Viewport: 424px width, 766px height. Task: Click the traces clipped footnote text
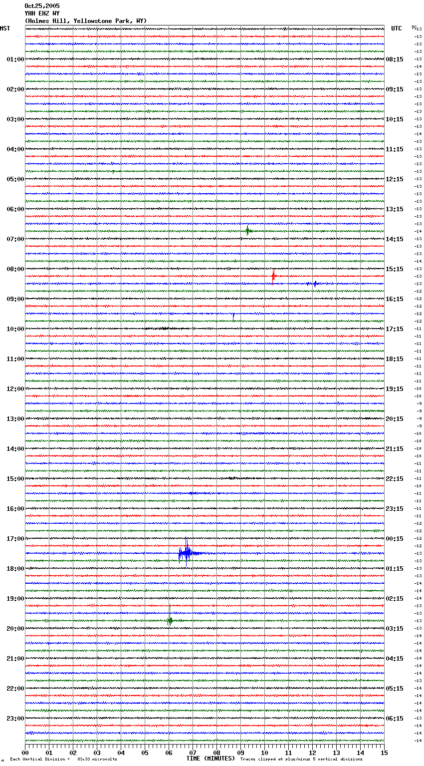coord(301,759)
